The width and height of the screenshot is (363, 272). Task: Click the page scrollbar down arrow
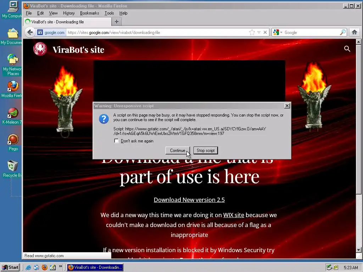click(359, 250)
